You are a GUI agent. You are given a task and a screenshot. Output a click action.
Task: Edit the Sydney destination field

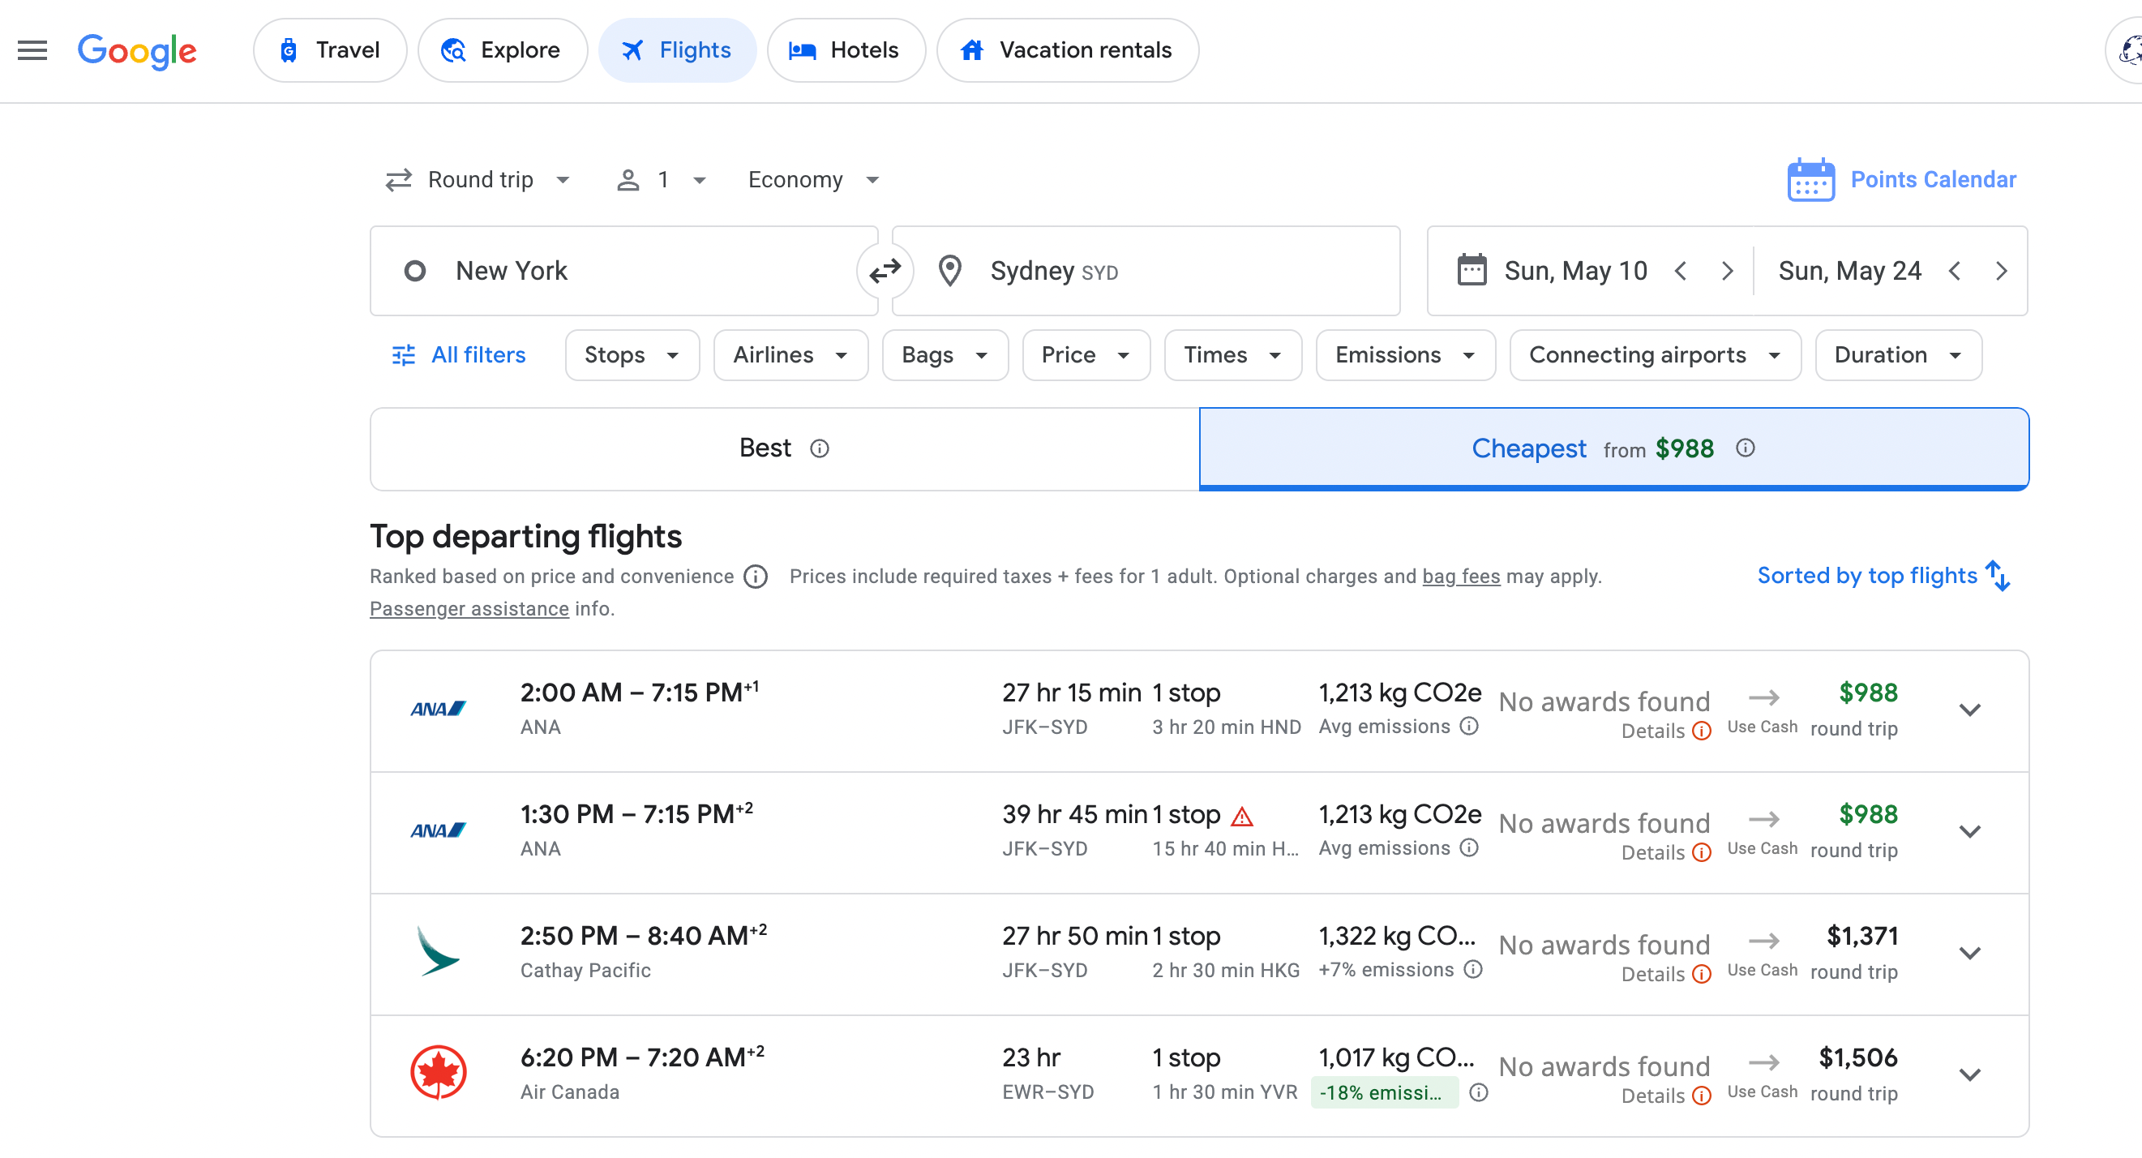pyautogui.click(x=1146, y=271)
